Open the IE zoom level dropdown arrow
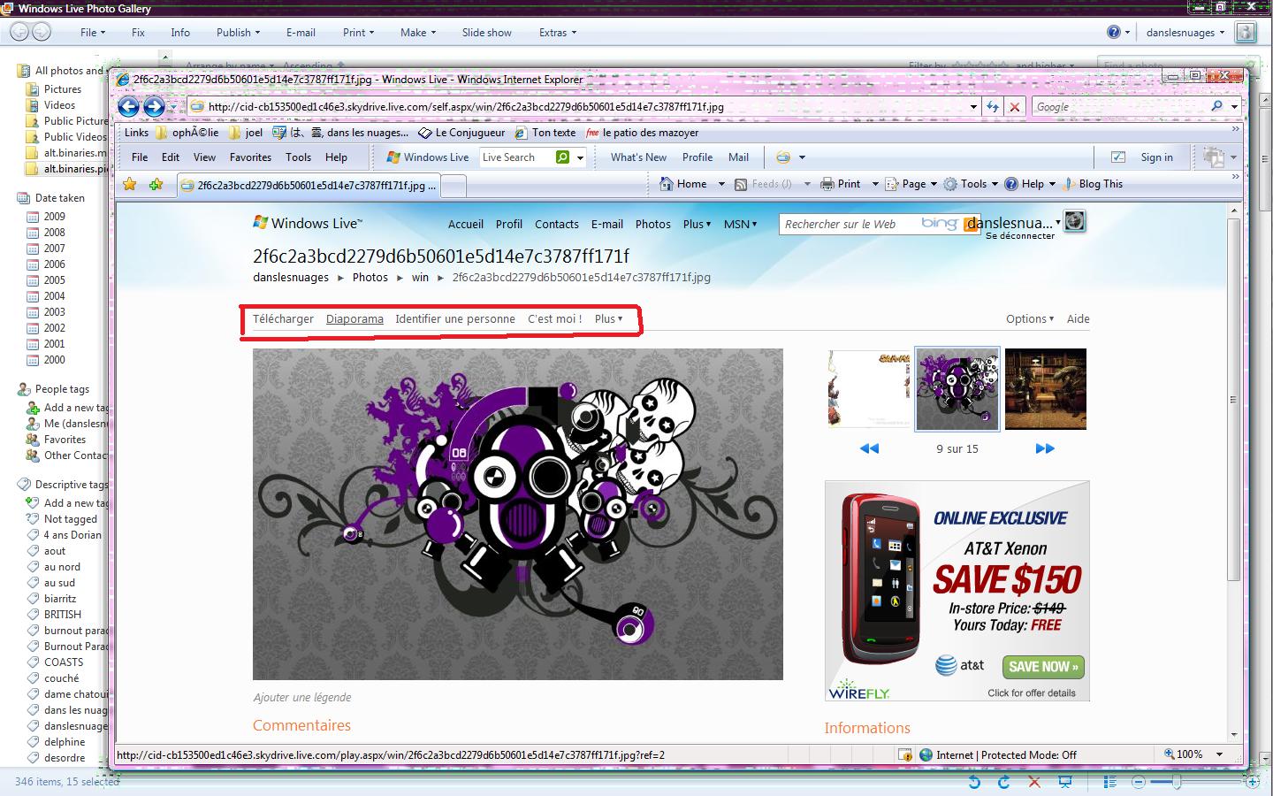Screen dimensions: 1273x796 point(1219,754)
